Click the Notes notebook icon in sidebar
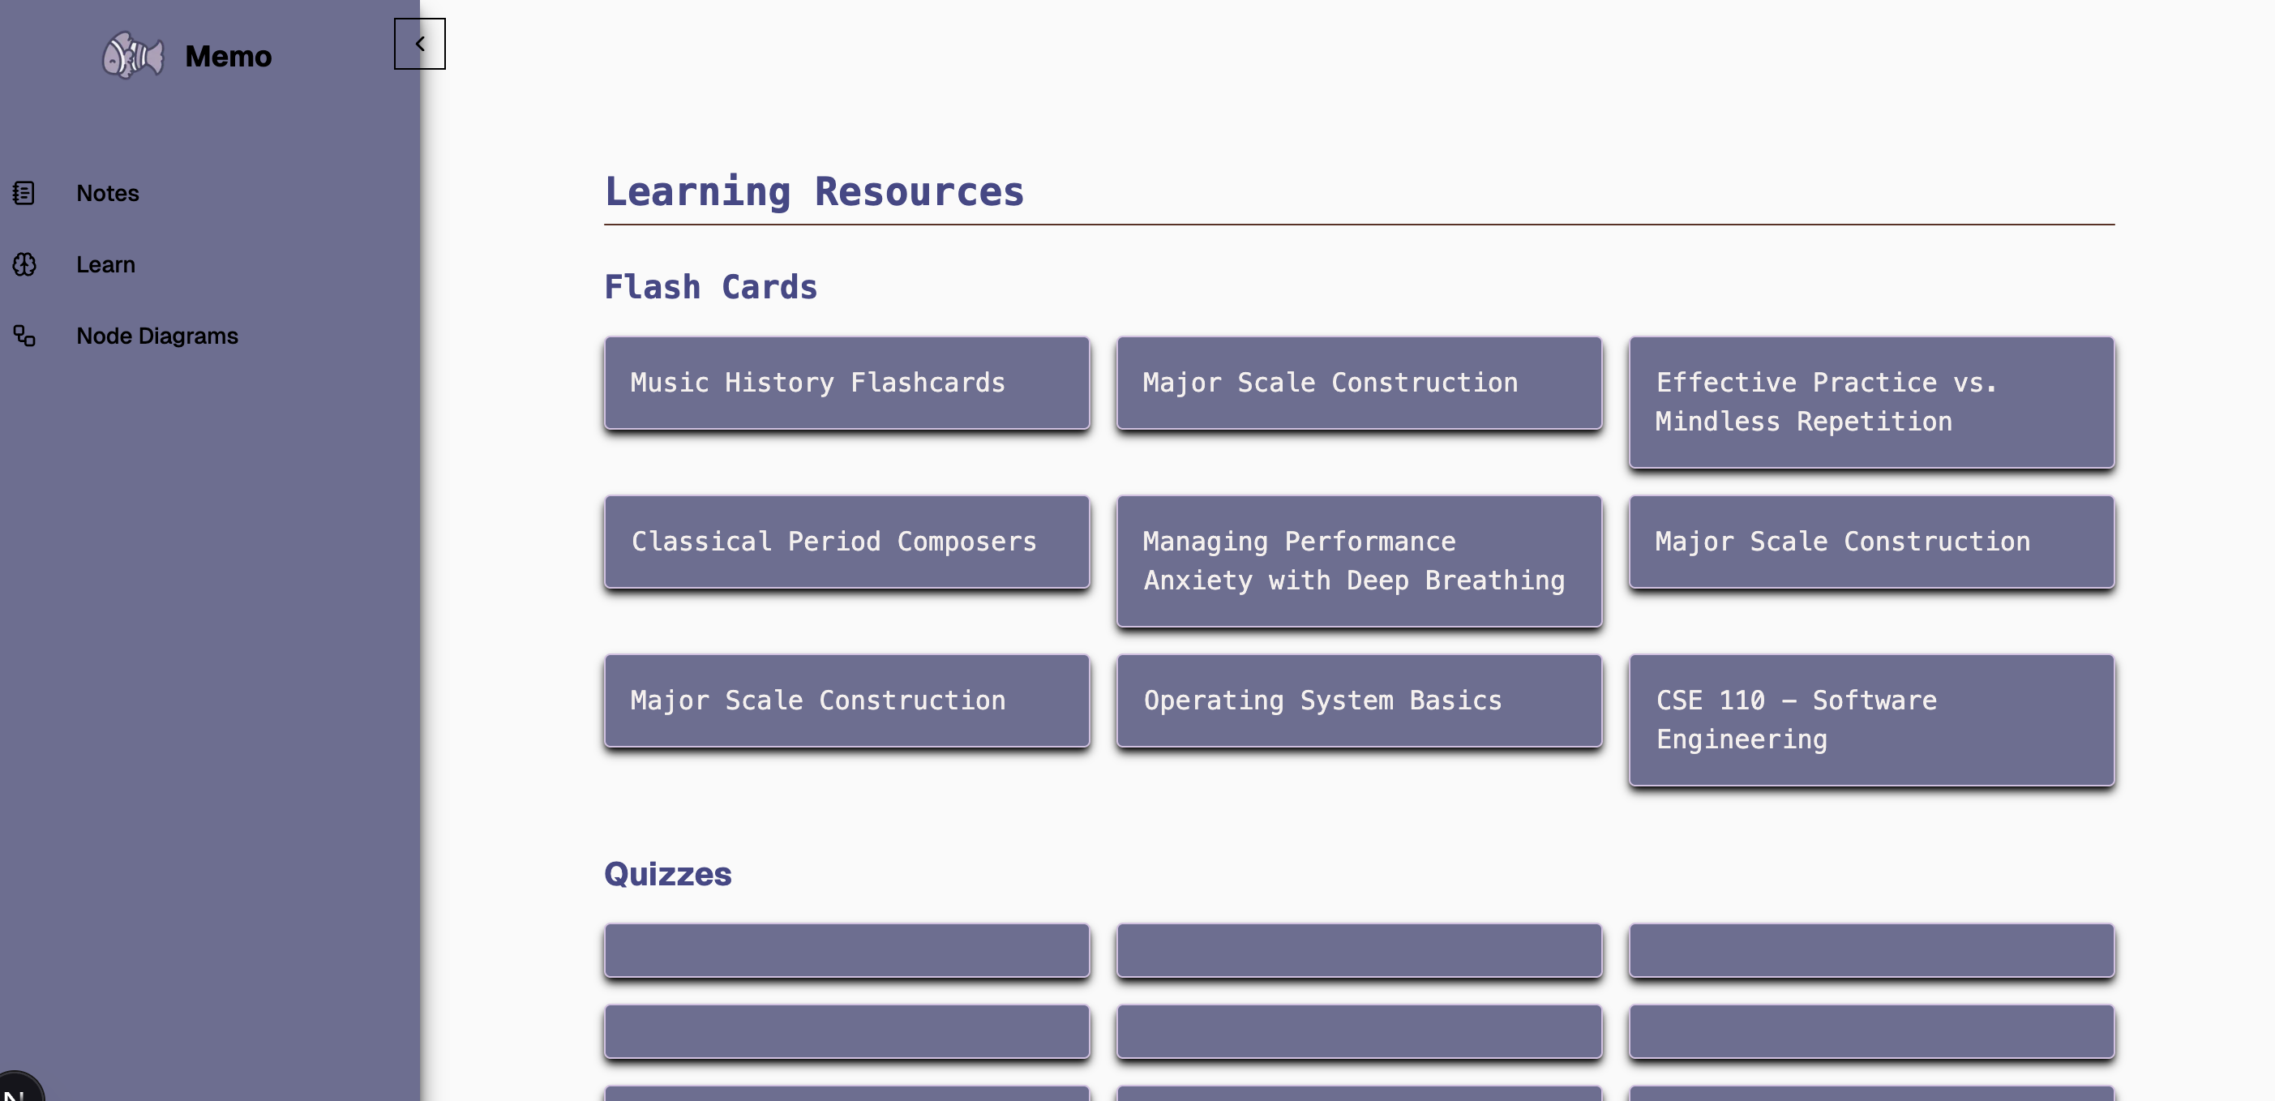 24,192
